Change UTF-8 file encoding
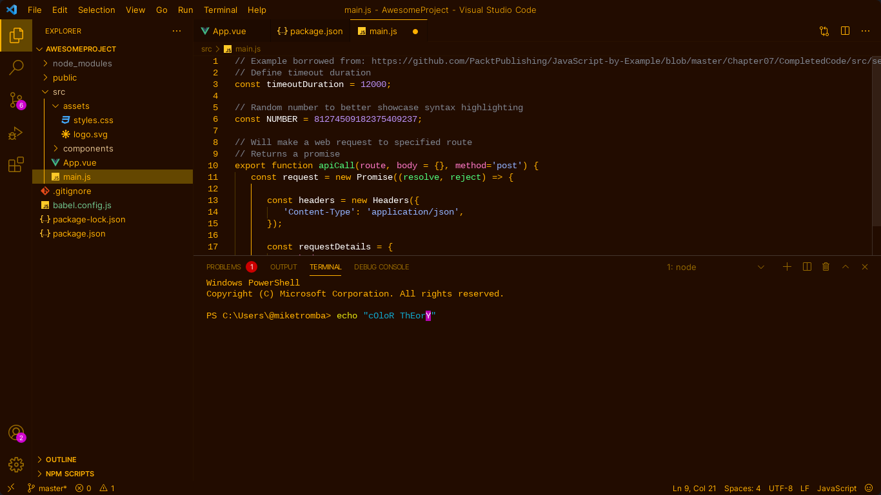 click(780, 489)
